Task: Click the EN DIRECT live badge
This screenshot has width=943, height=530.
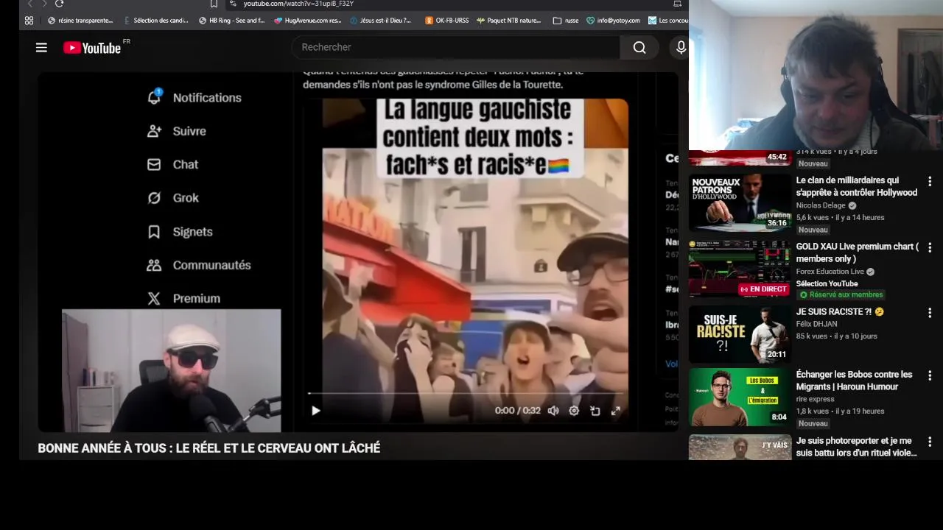Action: coord(764,289)
